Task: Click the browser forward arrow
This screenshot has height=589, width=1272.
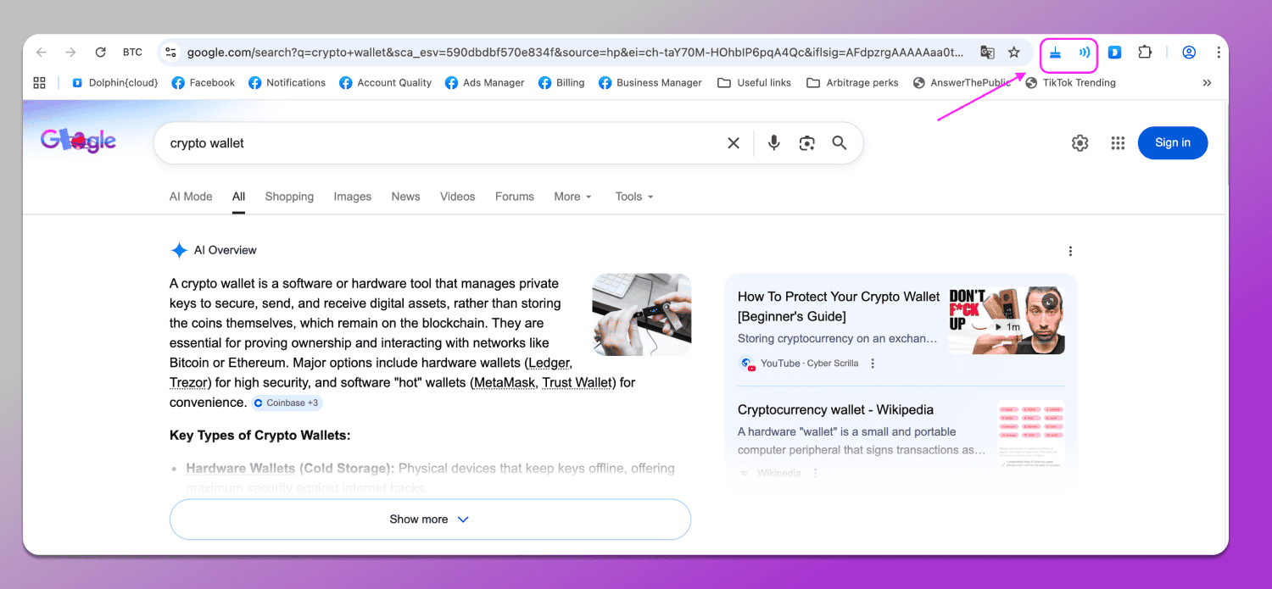Action: coord(70,53)
